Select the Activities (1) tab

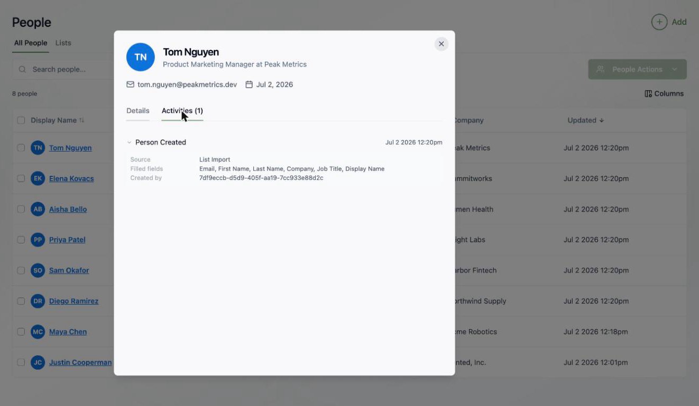click(x=182, y=111)
